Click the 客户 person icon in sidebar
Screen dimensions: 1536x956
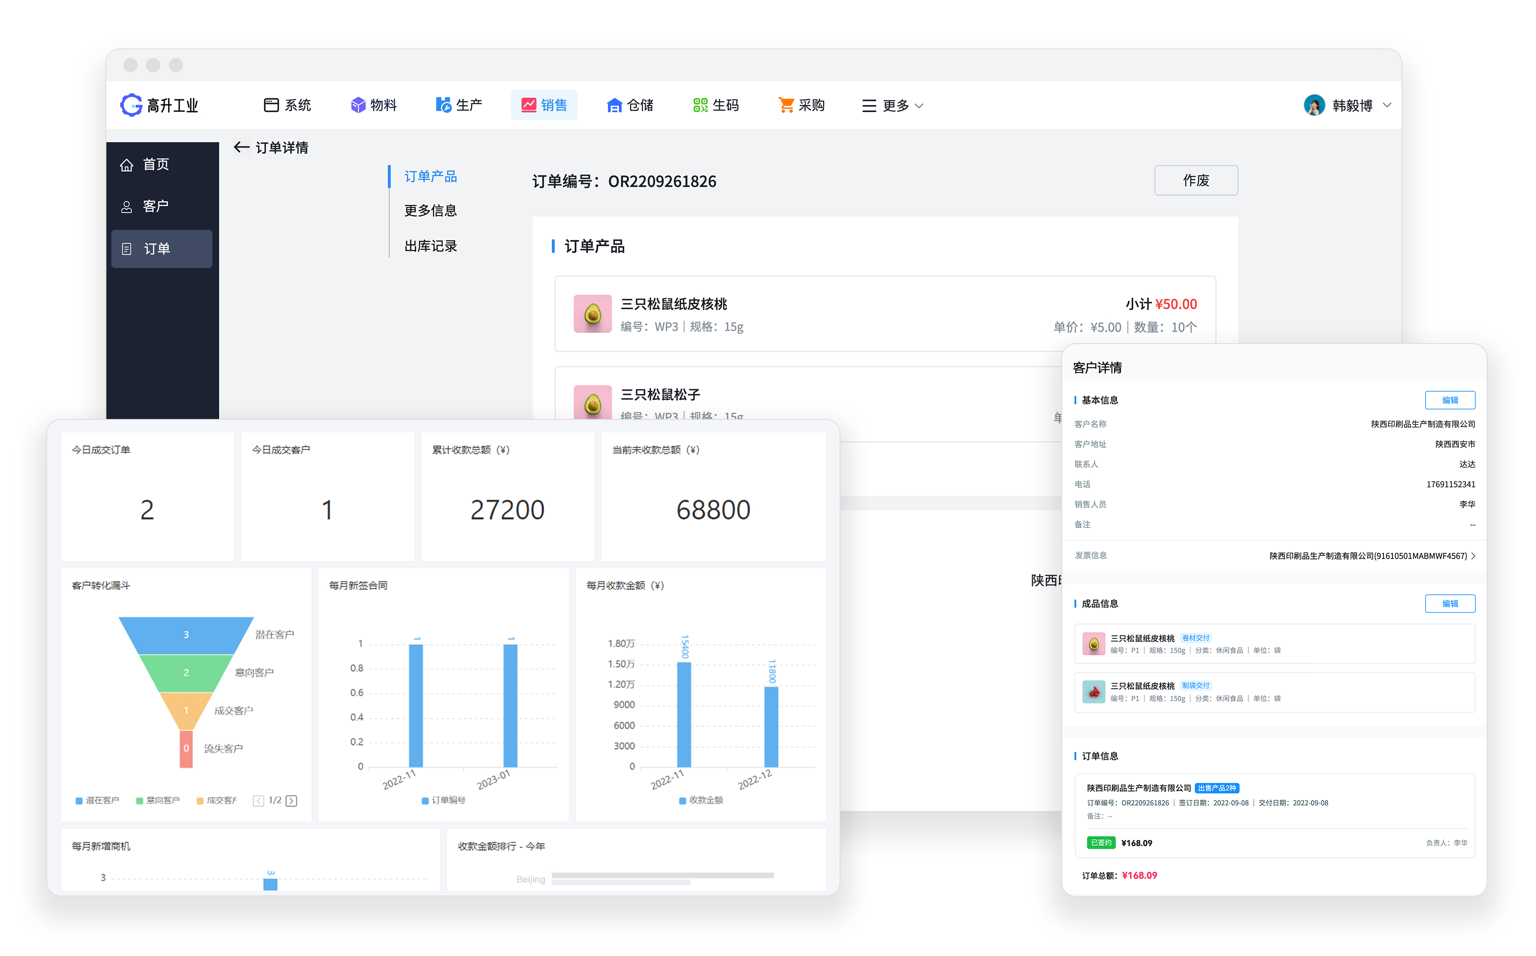127,207
